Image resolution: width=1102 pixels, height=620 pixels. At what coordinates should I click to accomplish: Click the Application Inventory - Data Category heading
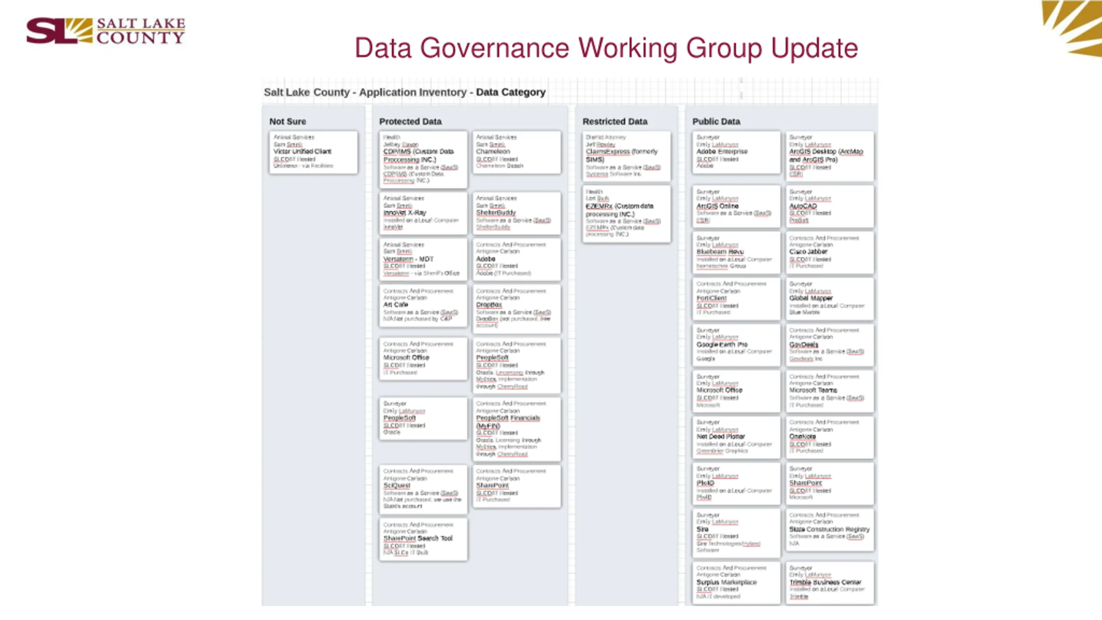click(x=405, y=92)
